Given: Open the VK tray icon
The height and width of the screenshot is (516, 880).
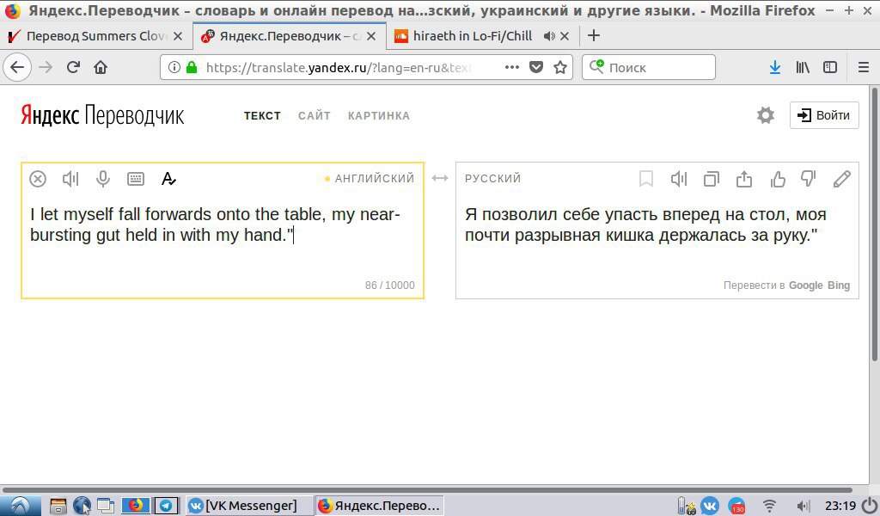Looking at the screenshot, I should [710, 506].
